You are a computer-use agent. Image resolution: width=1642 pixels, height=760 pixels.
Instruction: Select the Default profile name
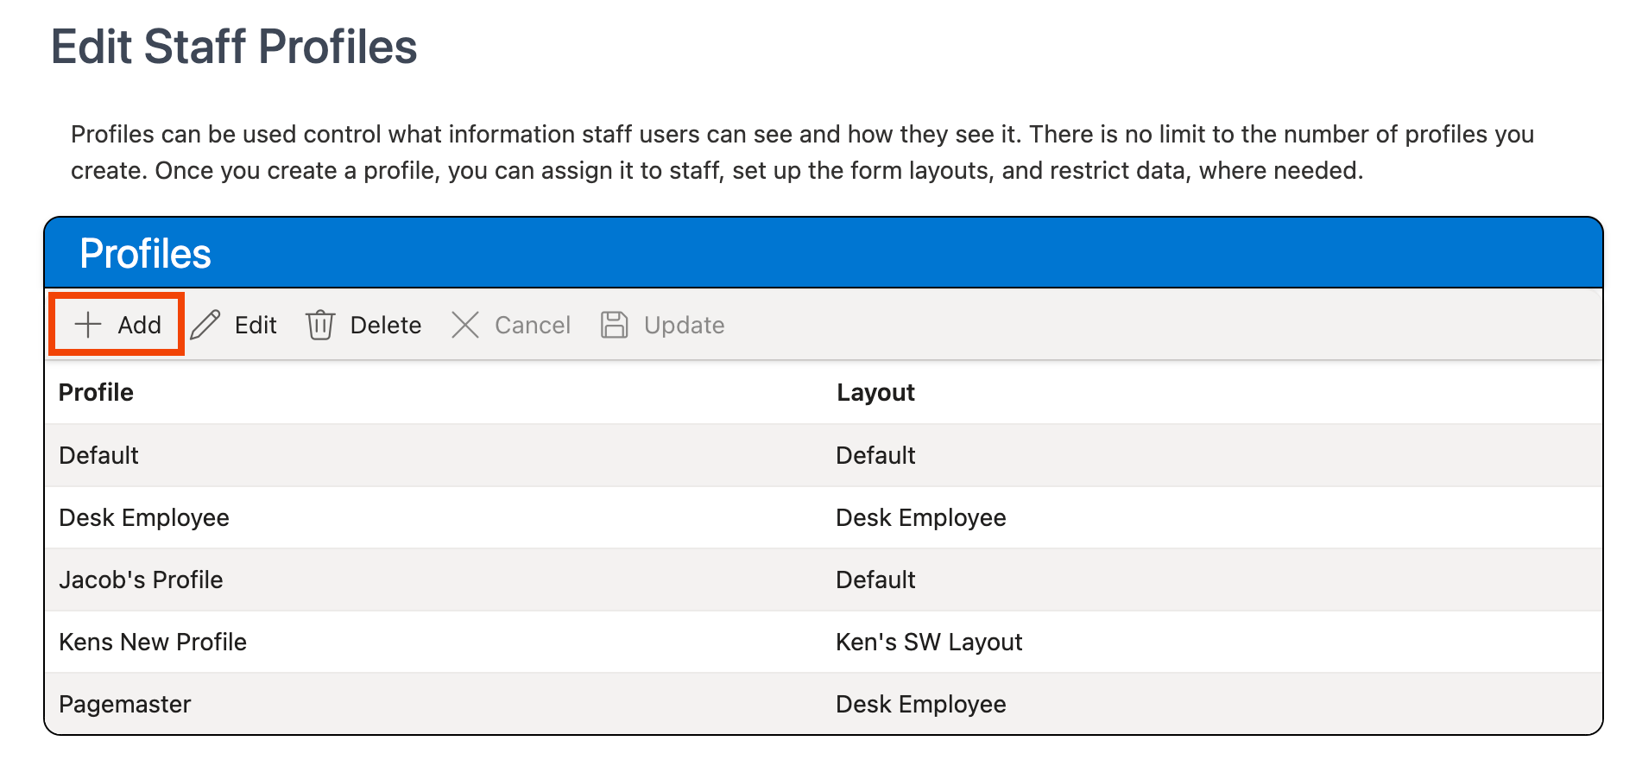pyautogui.click(x=98, y=455)
